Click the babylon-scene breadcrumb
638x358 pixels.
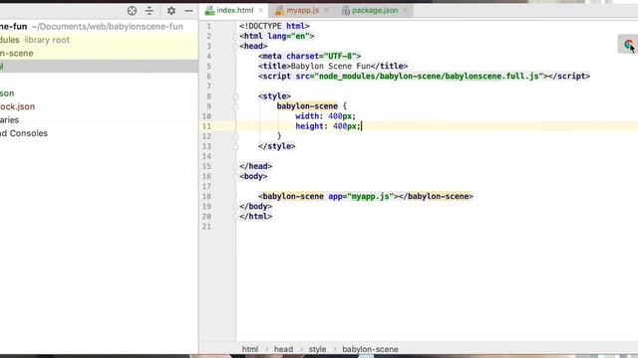coord(370,349)
